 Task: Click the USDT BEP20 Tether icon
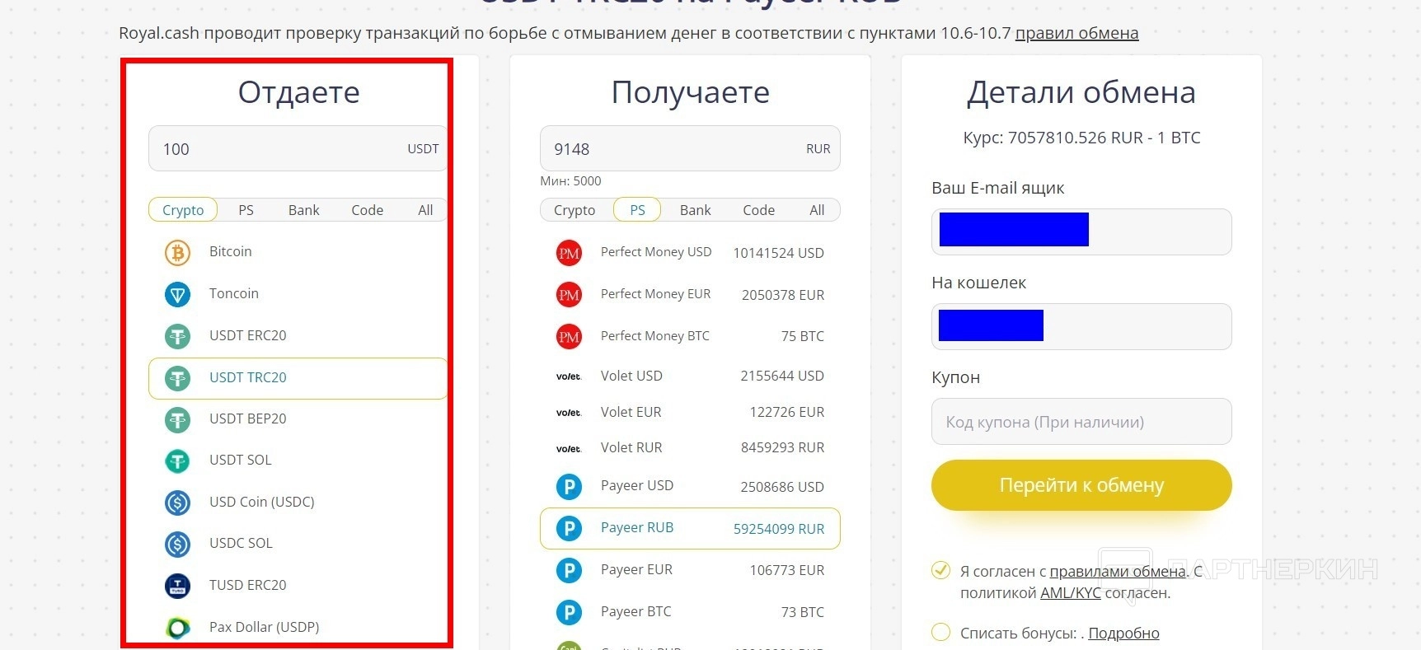(x=177, y=419)
